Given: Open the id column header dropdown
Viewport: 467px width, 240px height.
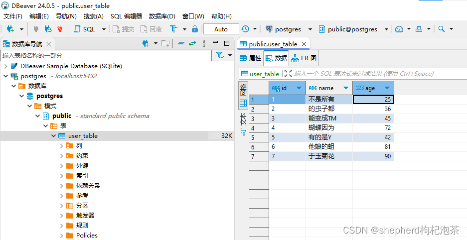Looking at the screenshot, I should [299, 88].
